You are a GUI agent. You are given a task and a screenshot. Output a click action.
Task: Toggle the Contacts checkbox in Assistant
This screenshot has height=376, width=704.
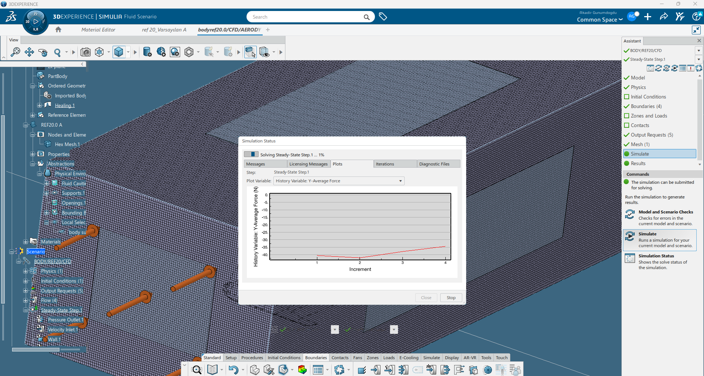[627, 125]
